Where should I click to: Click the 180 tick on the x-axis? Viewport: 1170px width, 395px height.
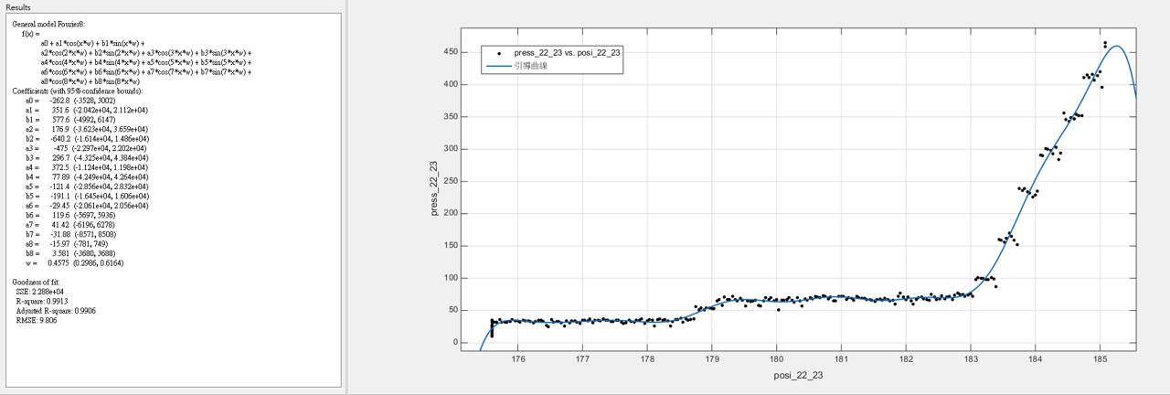point(777,358)
